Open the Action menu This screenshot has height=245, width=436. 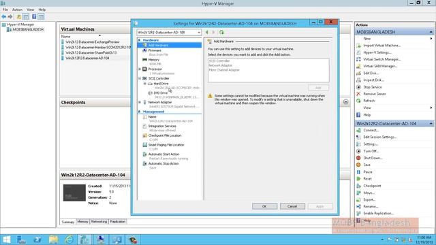pyautogui.click(x=17, y=10)
